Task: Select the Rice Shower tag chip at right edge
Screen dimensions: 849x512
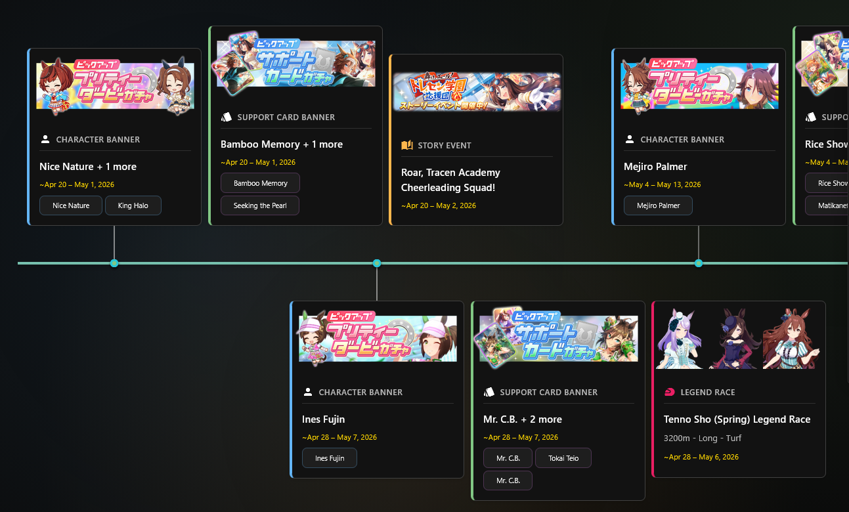Action: (827, 183)
